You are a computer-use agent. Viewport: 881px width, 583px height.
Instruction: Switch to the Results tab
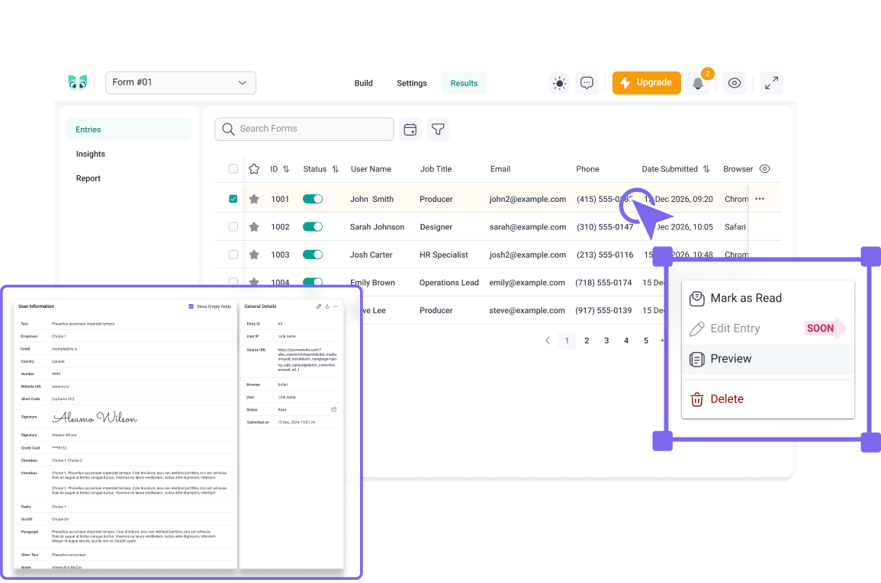point(464,83)
